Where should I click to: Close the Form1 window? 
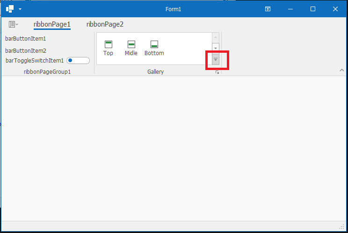tap(335, 9)
